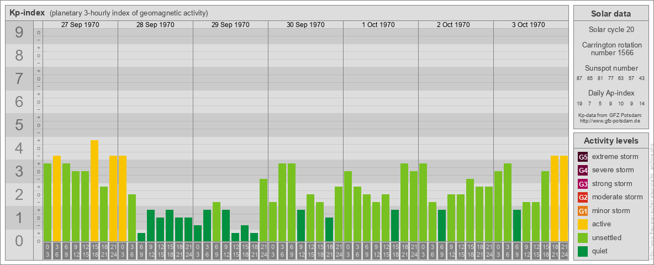Click the 'Solar data' panel heading
The image size is (654, 265).
pos(611,14)
